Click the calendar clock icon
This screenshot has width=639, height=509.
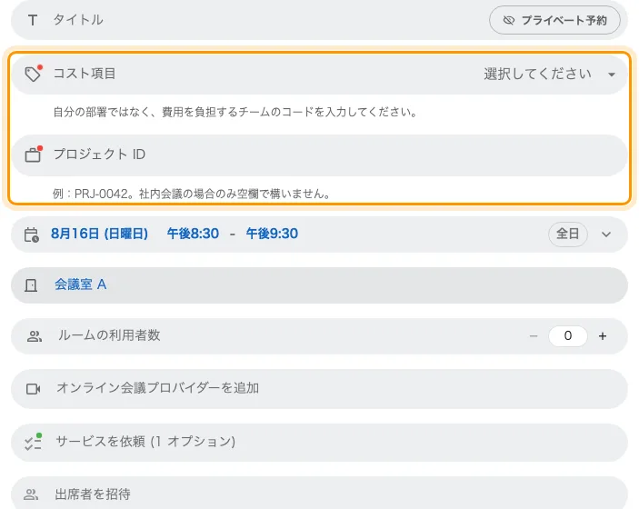32,235
